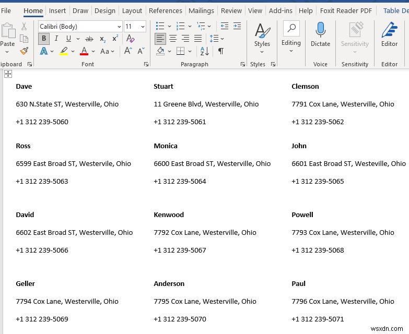Open the font name dropdown

click(119, 27)
